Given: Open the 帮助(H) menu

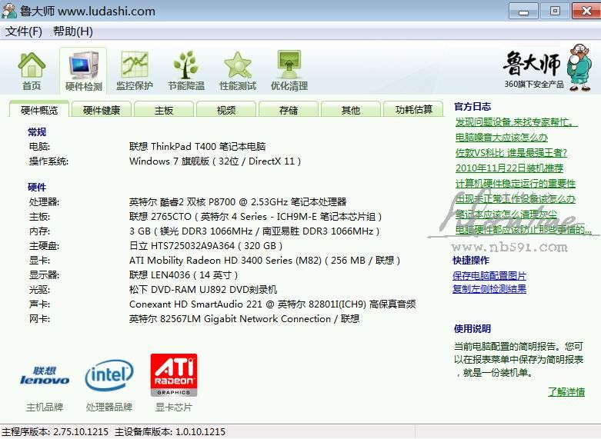Looking at the screenshot, I should (73, 31).
